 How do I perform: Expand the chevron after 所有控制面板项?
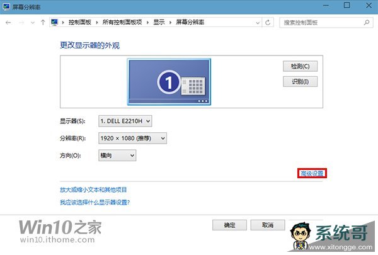tap(147, 23)
